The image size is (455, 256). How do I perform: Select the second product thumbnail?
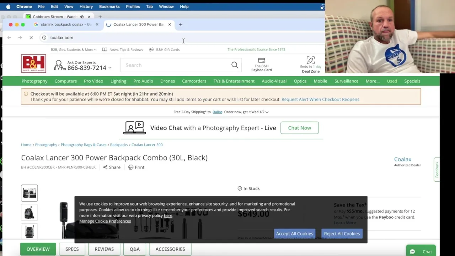(29, 213)
